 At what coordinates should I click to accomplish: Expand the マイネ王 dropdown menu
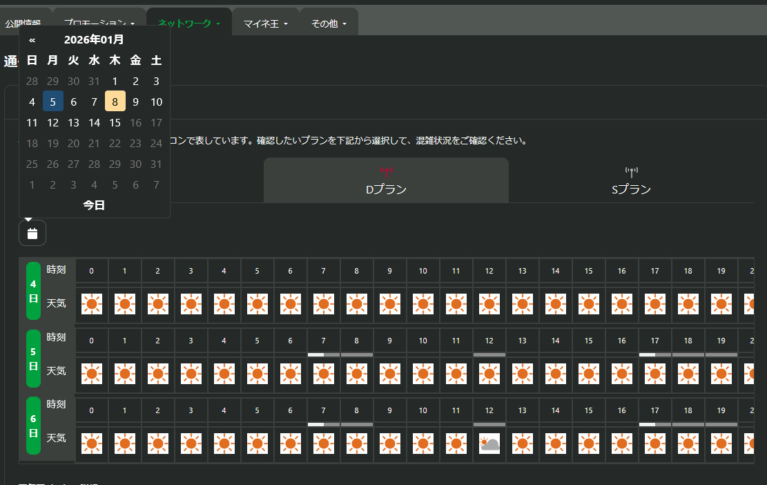265,23
